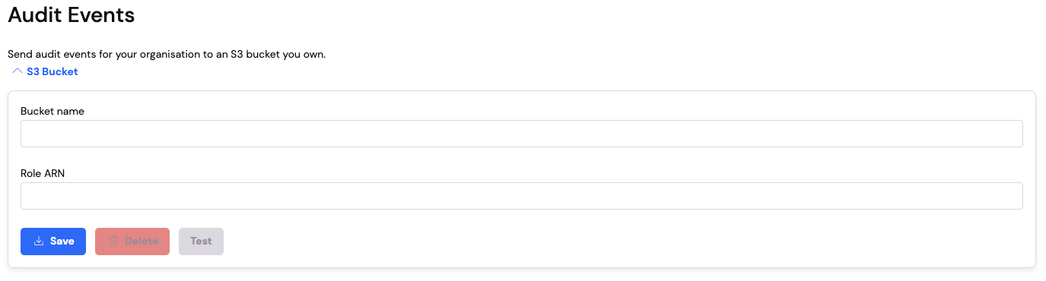Screen dimensions: 1046x281
Task: Click the word Save on the blue button
Action: click(62, 242)
